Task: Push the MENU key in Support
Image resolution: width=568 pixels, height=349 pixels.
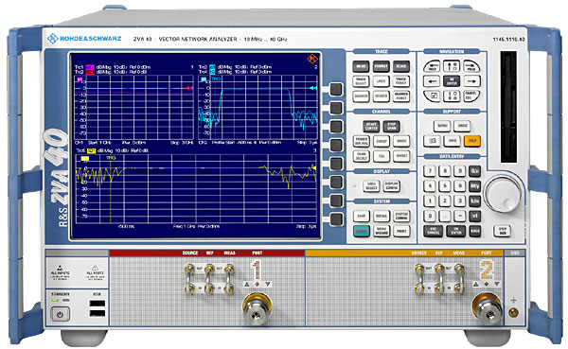Action: [442, 126]
